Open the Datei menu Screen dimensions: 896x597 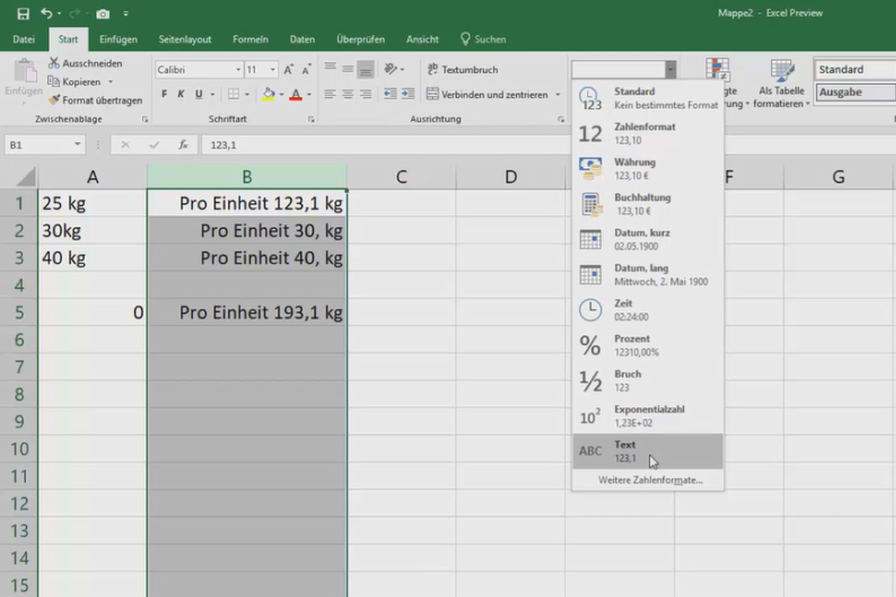point(24,40)
